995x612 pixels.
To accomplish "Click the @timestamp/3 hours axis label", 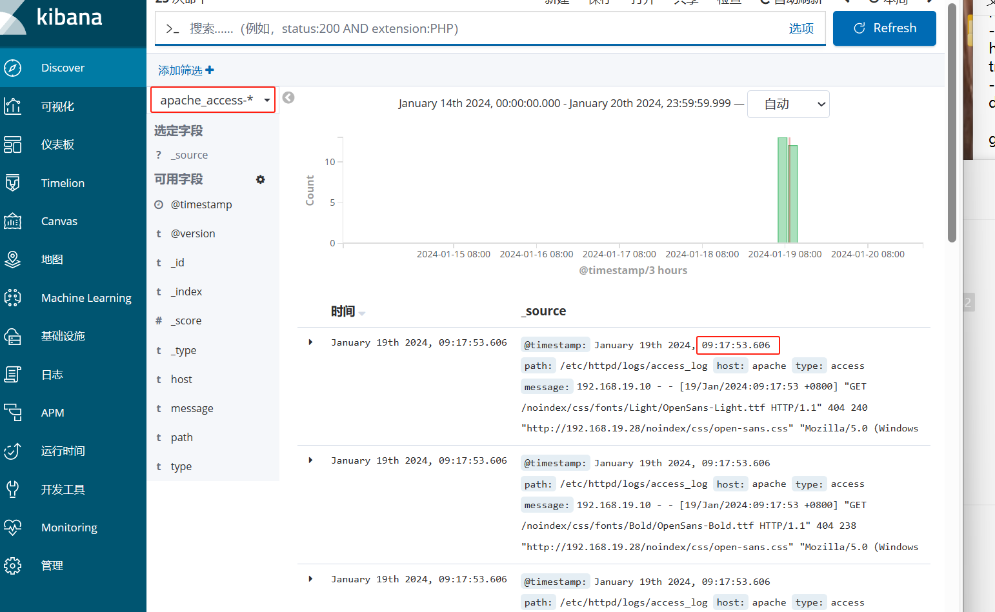I will (x=633, y=270).
